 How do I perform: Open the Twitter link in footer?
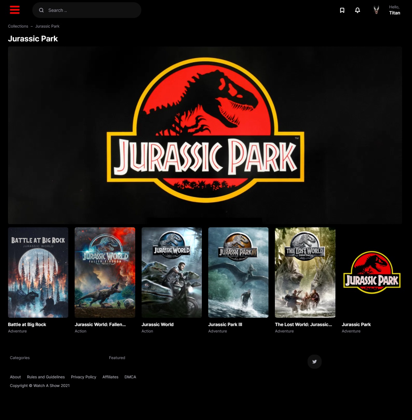pos(315,362)
